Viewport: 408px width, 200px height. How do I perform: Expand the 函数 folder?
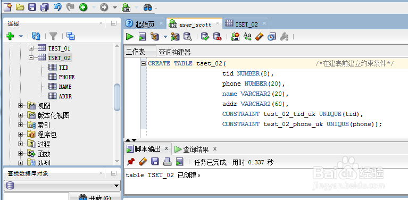tap(21, 154)
